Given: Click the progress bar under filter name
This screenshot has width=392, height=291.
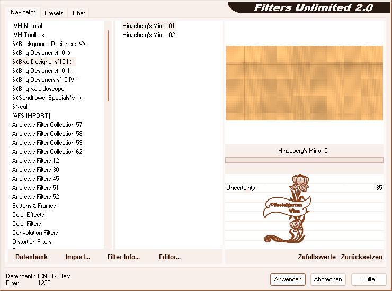Looking at the screenshot, I should 304,160.
